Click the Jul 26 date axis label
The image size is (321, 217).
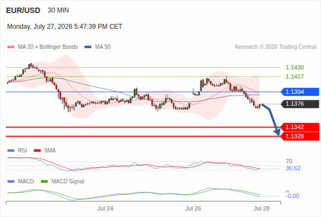(x=193, y=208)
